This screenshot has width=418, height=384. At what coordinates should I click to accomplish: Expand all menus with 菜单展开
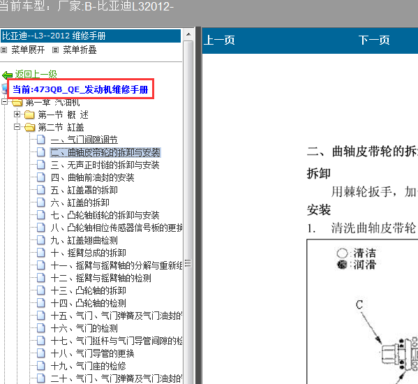point(28,50)
